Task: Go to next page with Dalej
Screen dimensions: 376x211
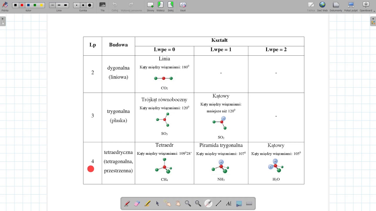Action: [x=171, y=6]
